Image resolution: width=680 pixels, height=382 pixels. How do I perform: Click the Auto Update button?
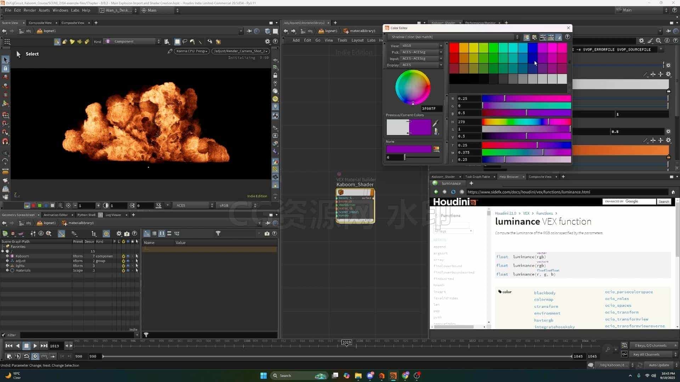pyautogui.click(x=659, y=365)
